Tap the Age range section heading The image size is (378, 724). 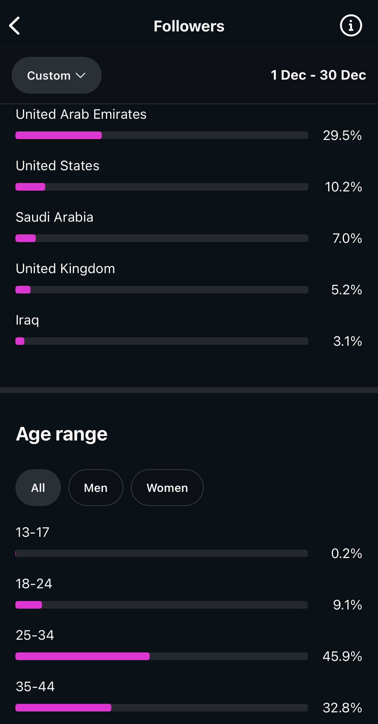[x=62, y=434]
